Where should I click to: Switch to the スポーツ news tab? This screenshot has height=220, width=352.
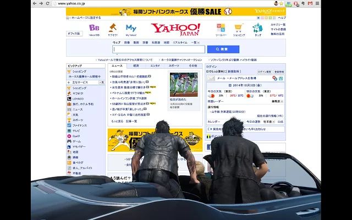coord(174,66)
